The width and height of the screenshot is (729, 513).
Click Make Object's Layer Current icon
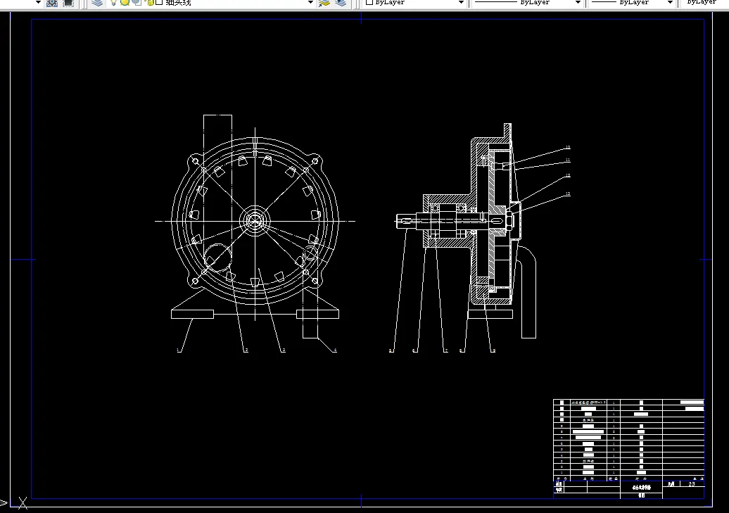pyautogui.click(x=324, y=3)
